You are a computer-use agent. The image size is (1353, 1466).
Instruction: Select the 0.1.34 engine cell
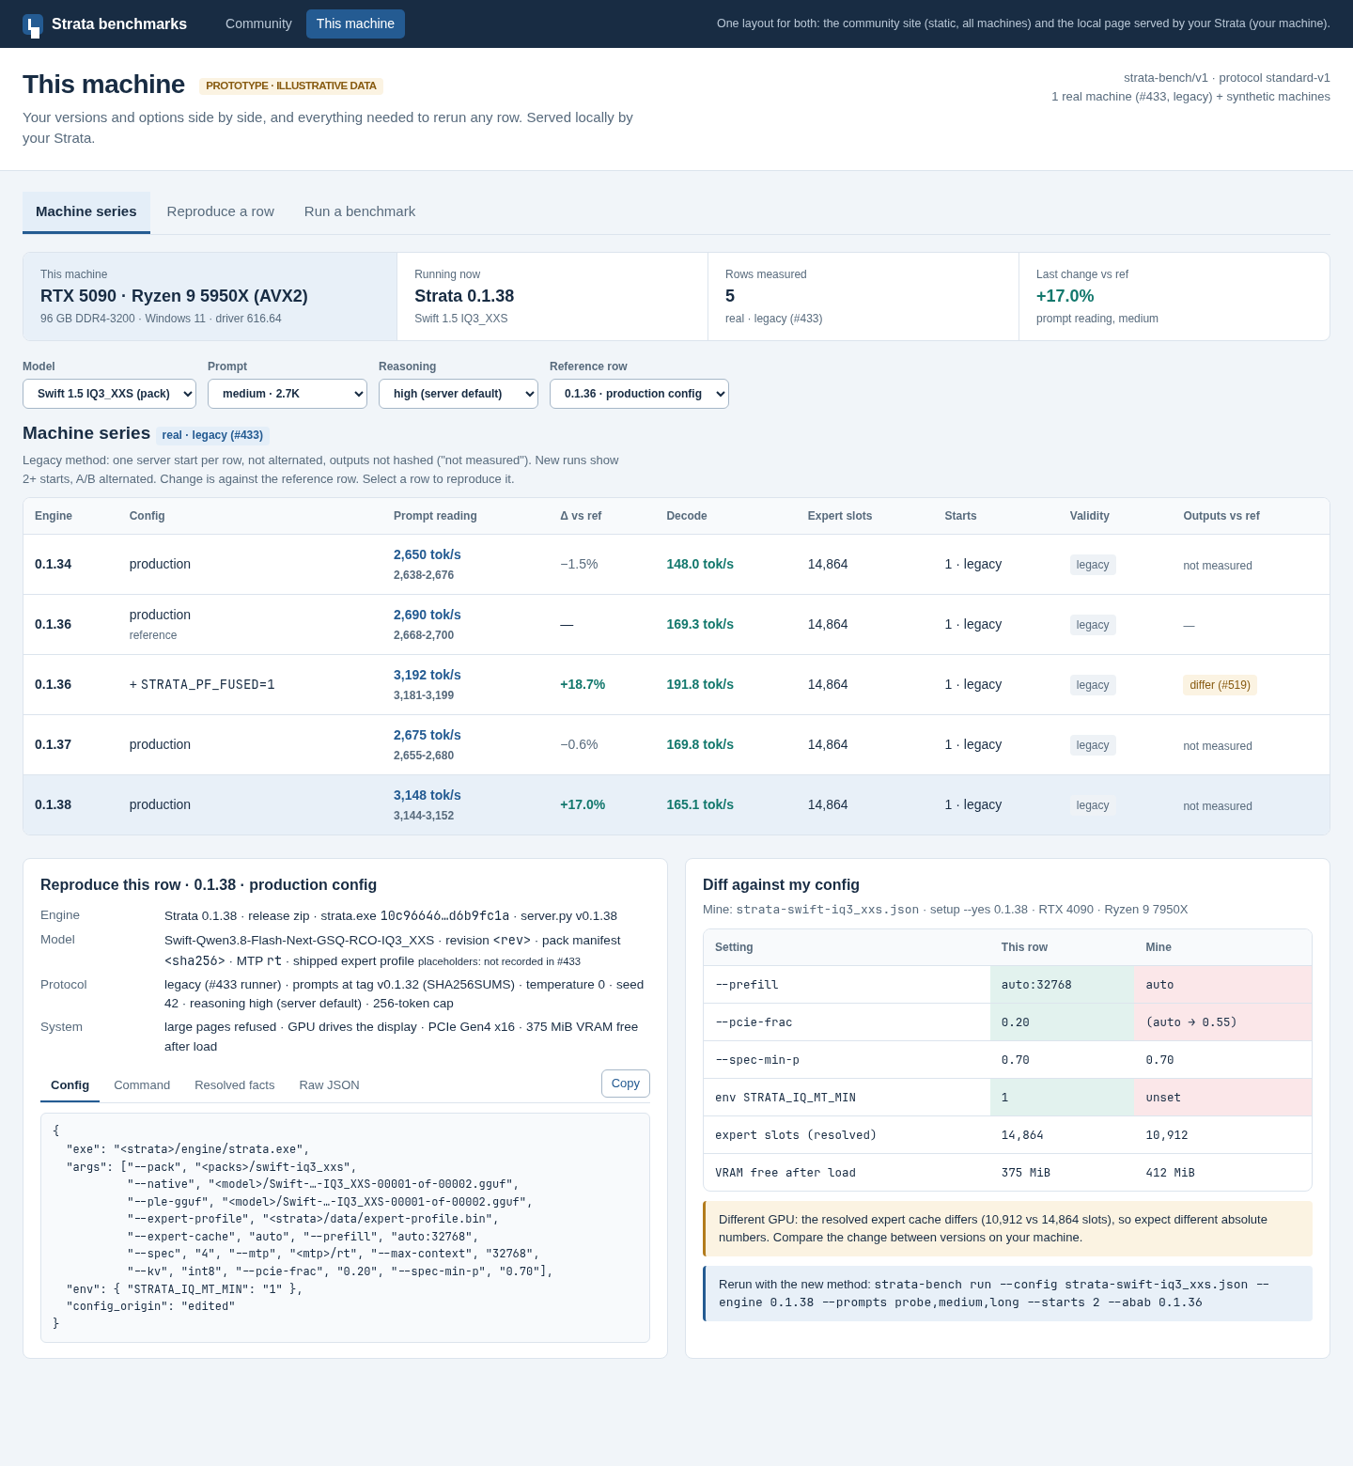[54, 564]
